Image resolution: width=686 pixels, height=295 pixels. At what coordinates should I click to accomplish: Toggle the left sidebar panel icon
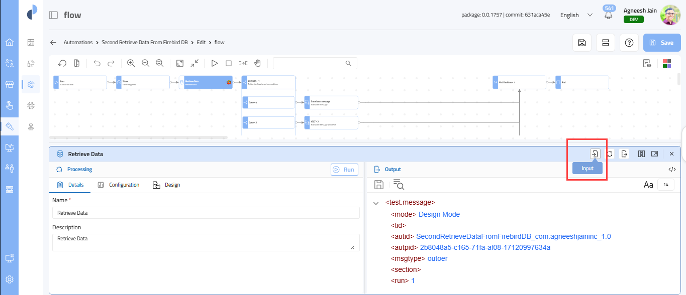pos(53,15)
